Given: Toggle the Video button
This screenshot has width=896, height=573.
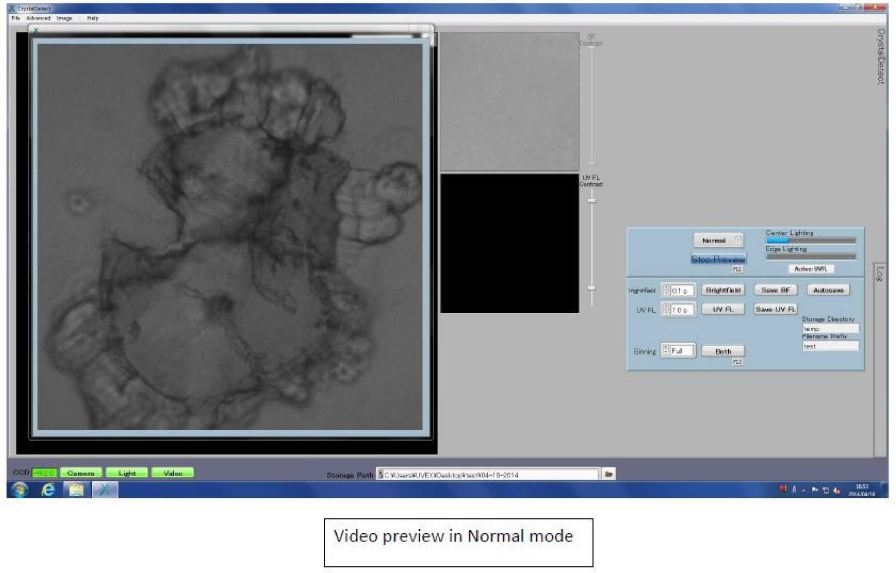Looking at the screenshot, I should tap(172, 473).
